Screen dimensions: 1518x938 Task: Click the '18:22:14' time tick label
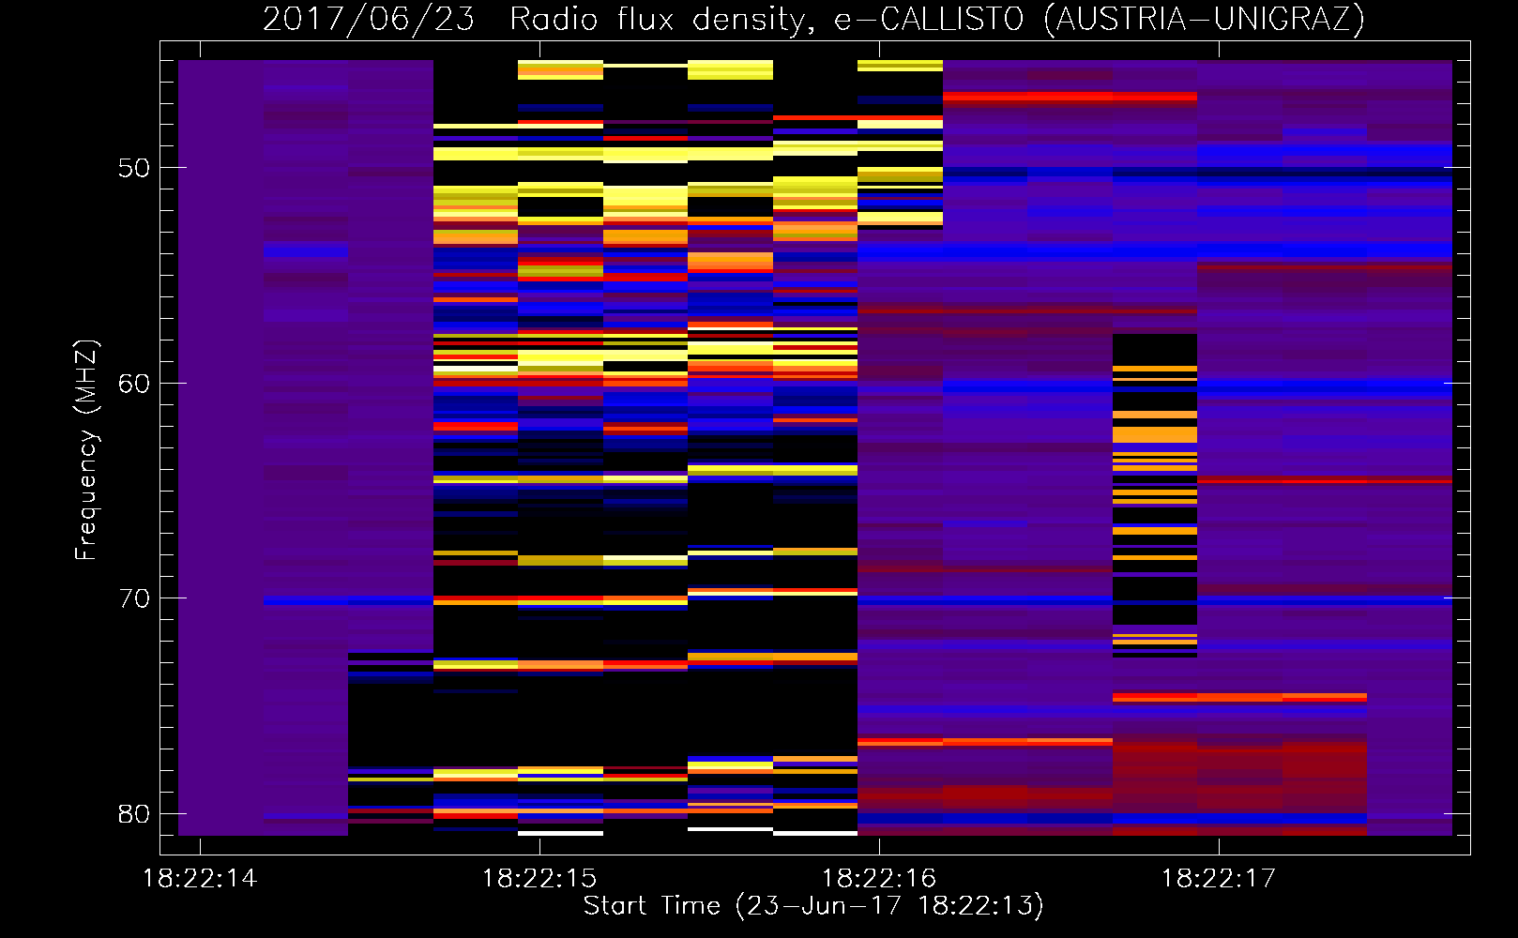(x=199, y=879)
